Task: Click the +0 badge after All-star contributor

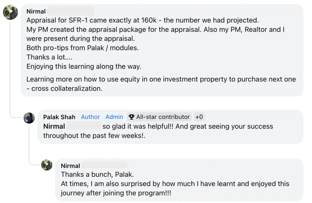Action: click(199, 117)
